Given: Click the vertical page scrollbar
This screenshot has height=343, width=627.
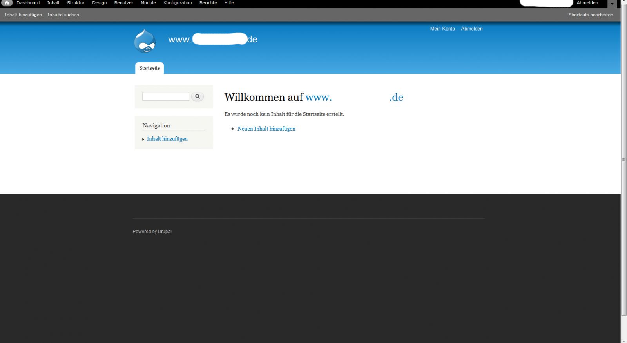Looking at the screenshot, I should (623, 160).
